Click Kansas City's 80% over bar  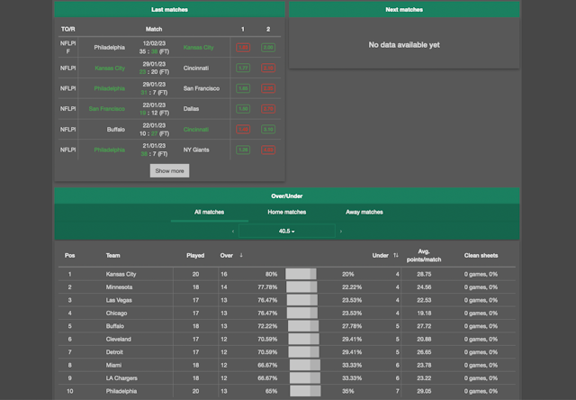(301, 274)
